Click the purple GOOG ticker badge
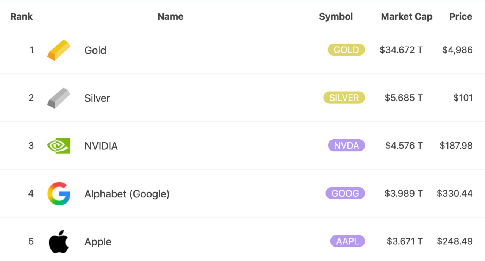The image size is (485, 261). click(345, 193)
